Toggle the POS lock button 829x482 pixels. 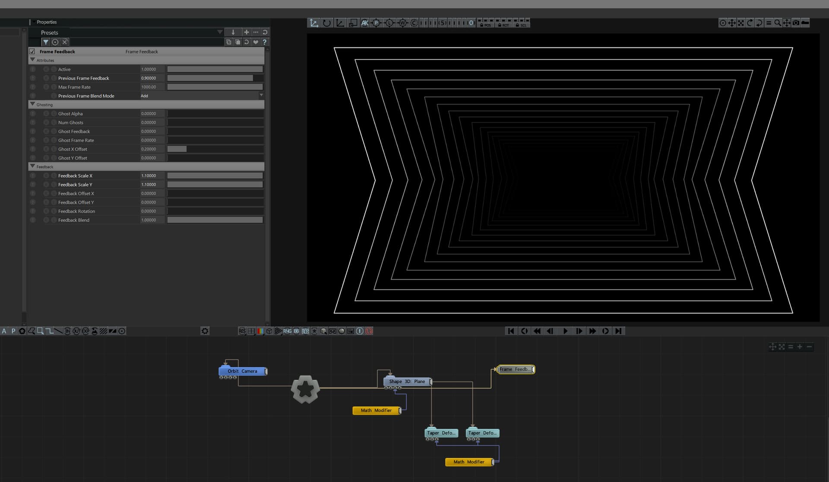click(486, 25)
